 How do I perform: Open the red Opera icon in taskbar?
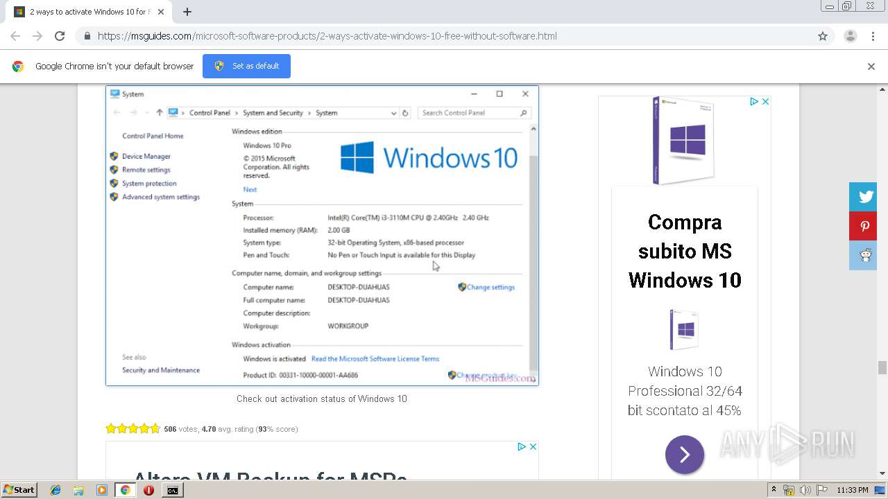click(x=148, y=490)
